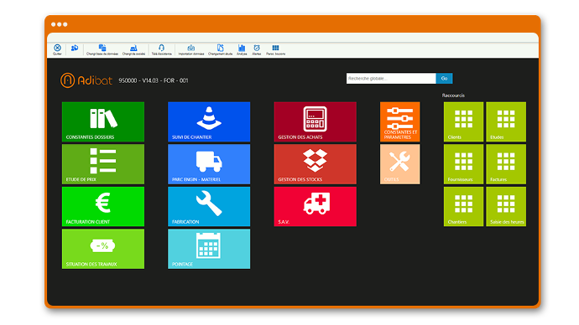
Task: Click the Go search button
Action: pyautogui.click(x=444, y=79)
